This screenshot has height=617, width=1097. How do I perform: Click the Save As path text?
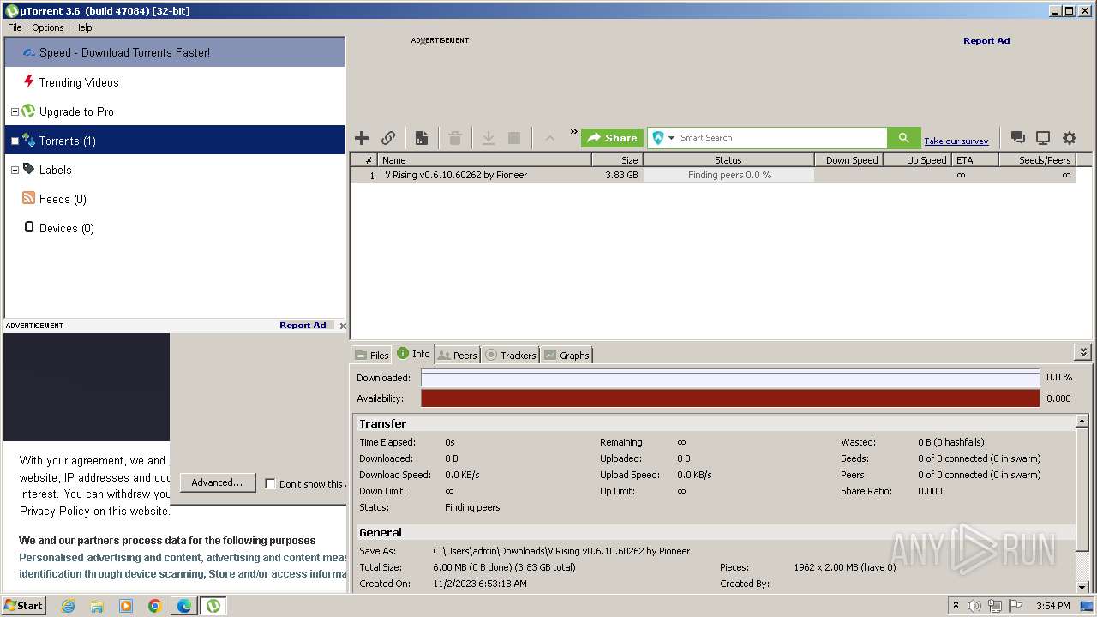click(561, 551)
